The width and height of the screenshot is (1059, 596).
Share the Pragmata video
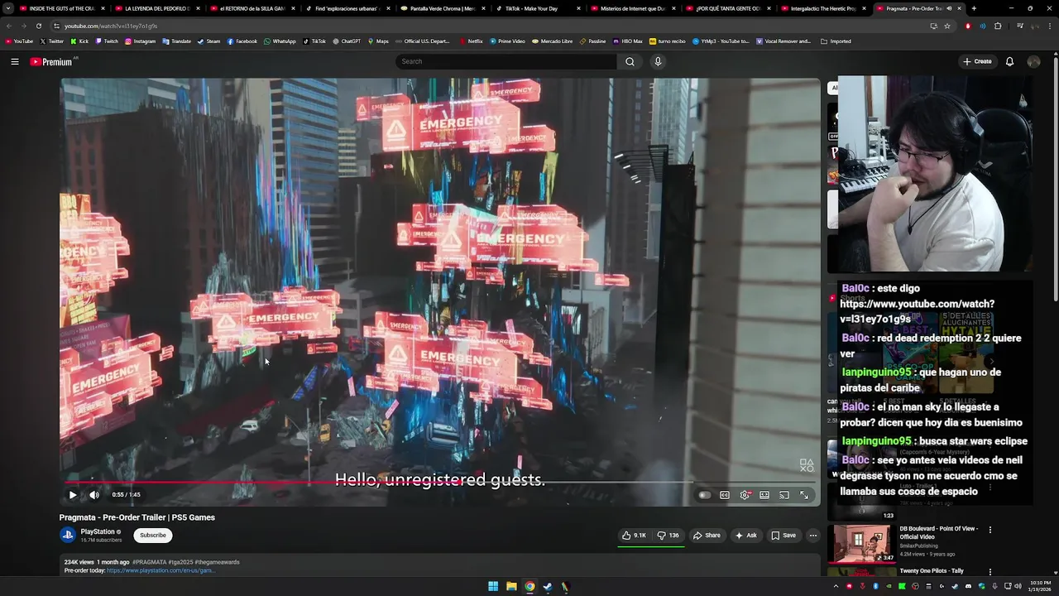(707, 536)
